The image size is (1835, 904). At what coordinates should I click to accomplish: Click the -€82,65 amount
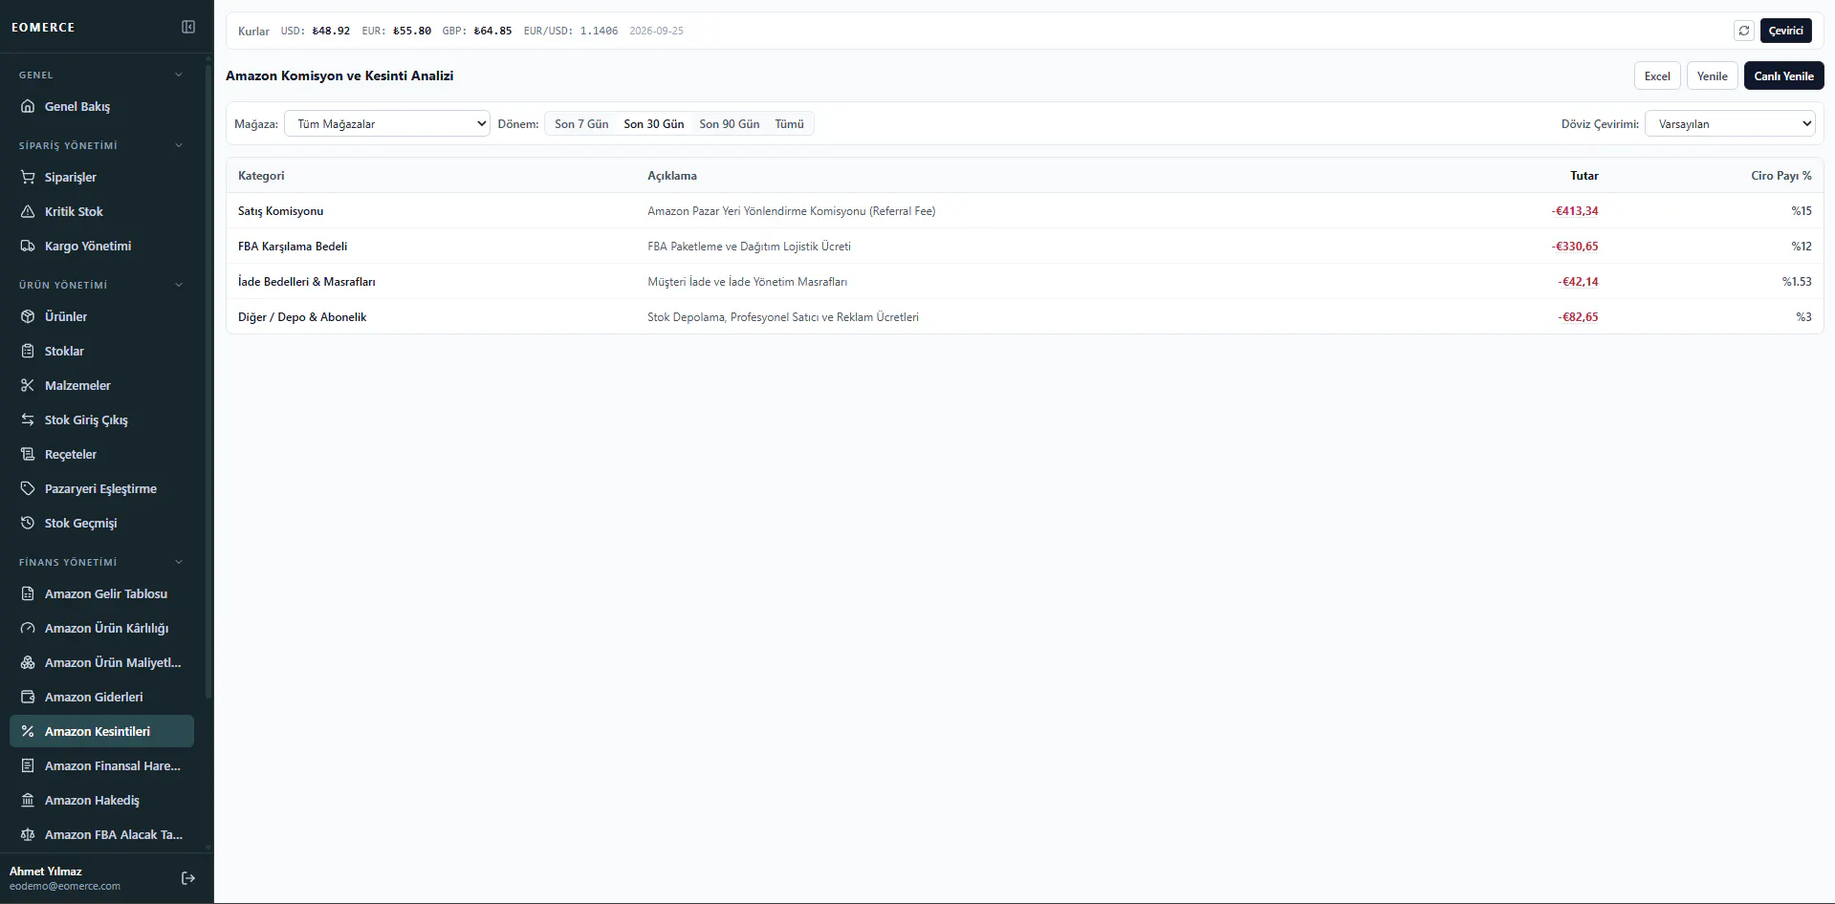pos(1578,317)
